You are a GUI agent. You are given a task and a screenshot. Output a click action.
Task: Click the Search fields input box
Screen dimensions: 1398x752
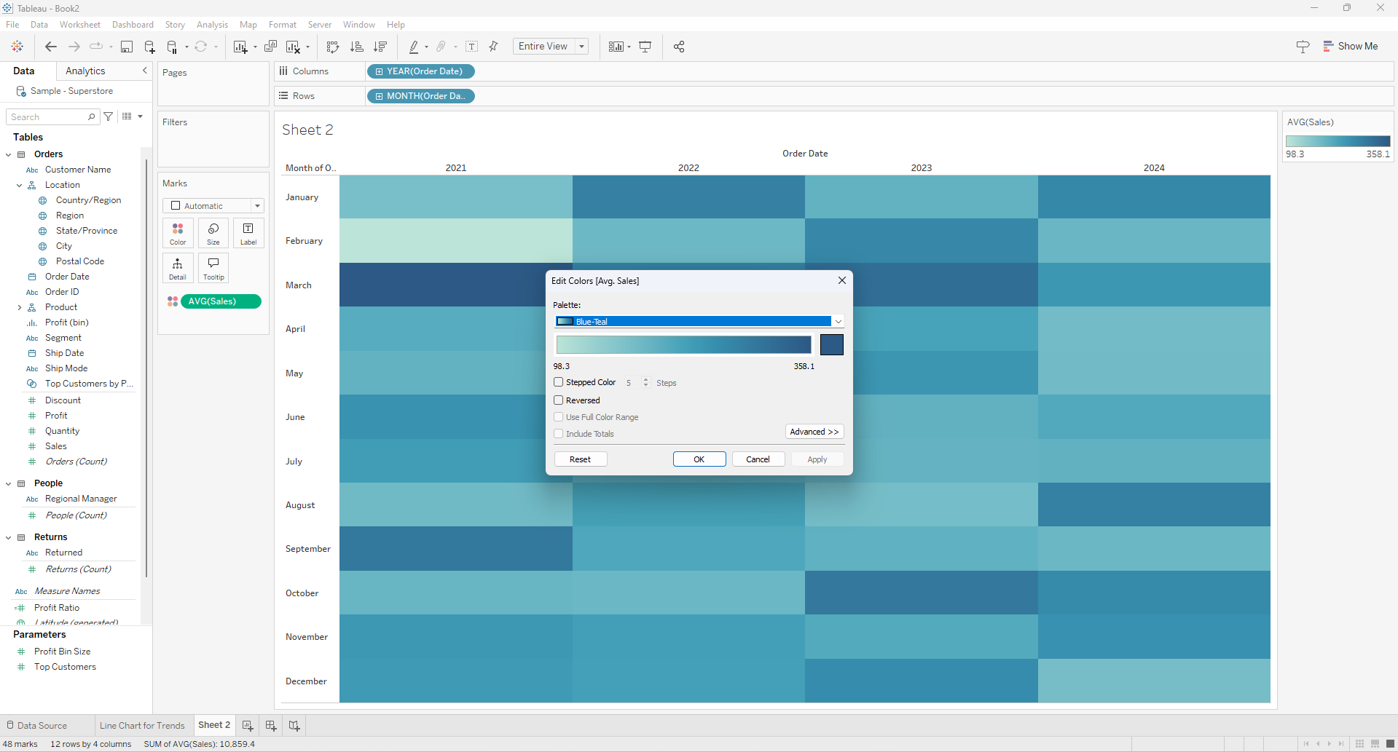(48, 117)
